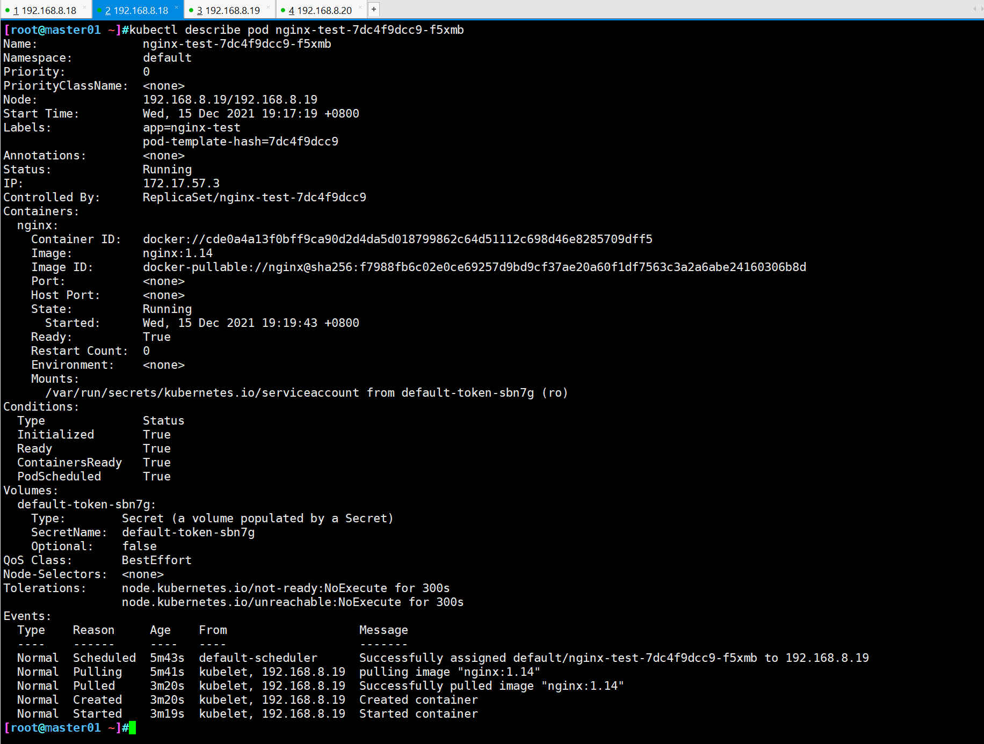Click the Successfully assigned event message
This screenshot has height=744, width=984.
[614, 658]
